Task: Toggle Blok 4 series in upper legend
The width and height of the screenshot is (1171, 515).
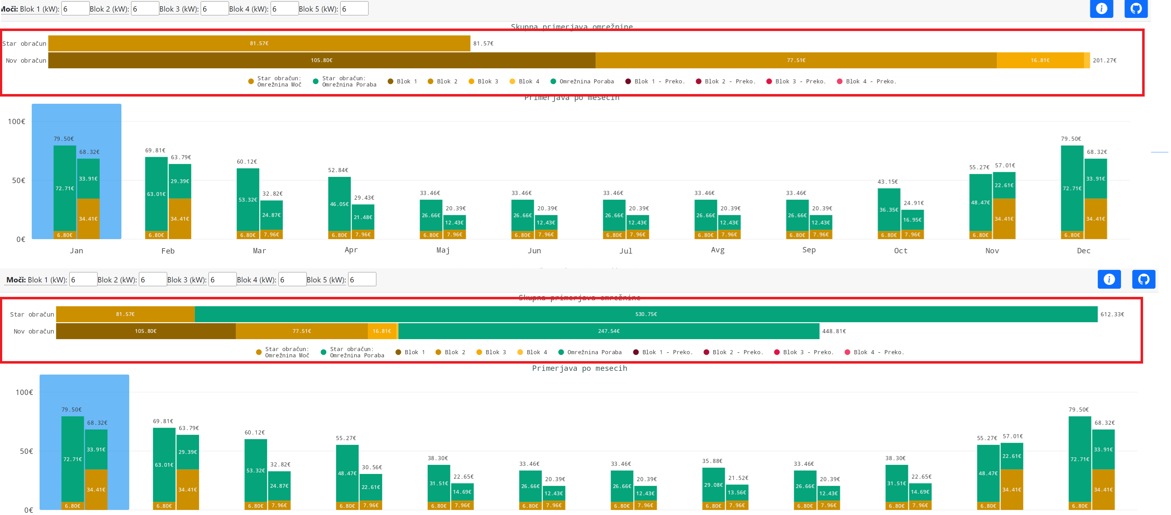Action: (524, 81)
